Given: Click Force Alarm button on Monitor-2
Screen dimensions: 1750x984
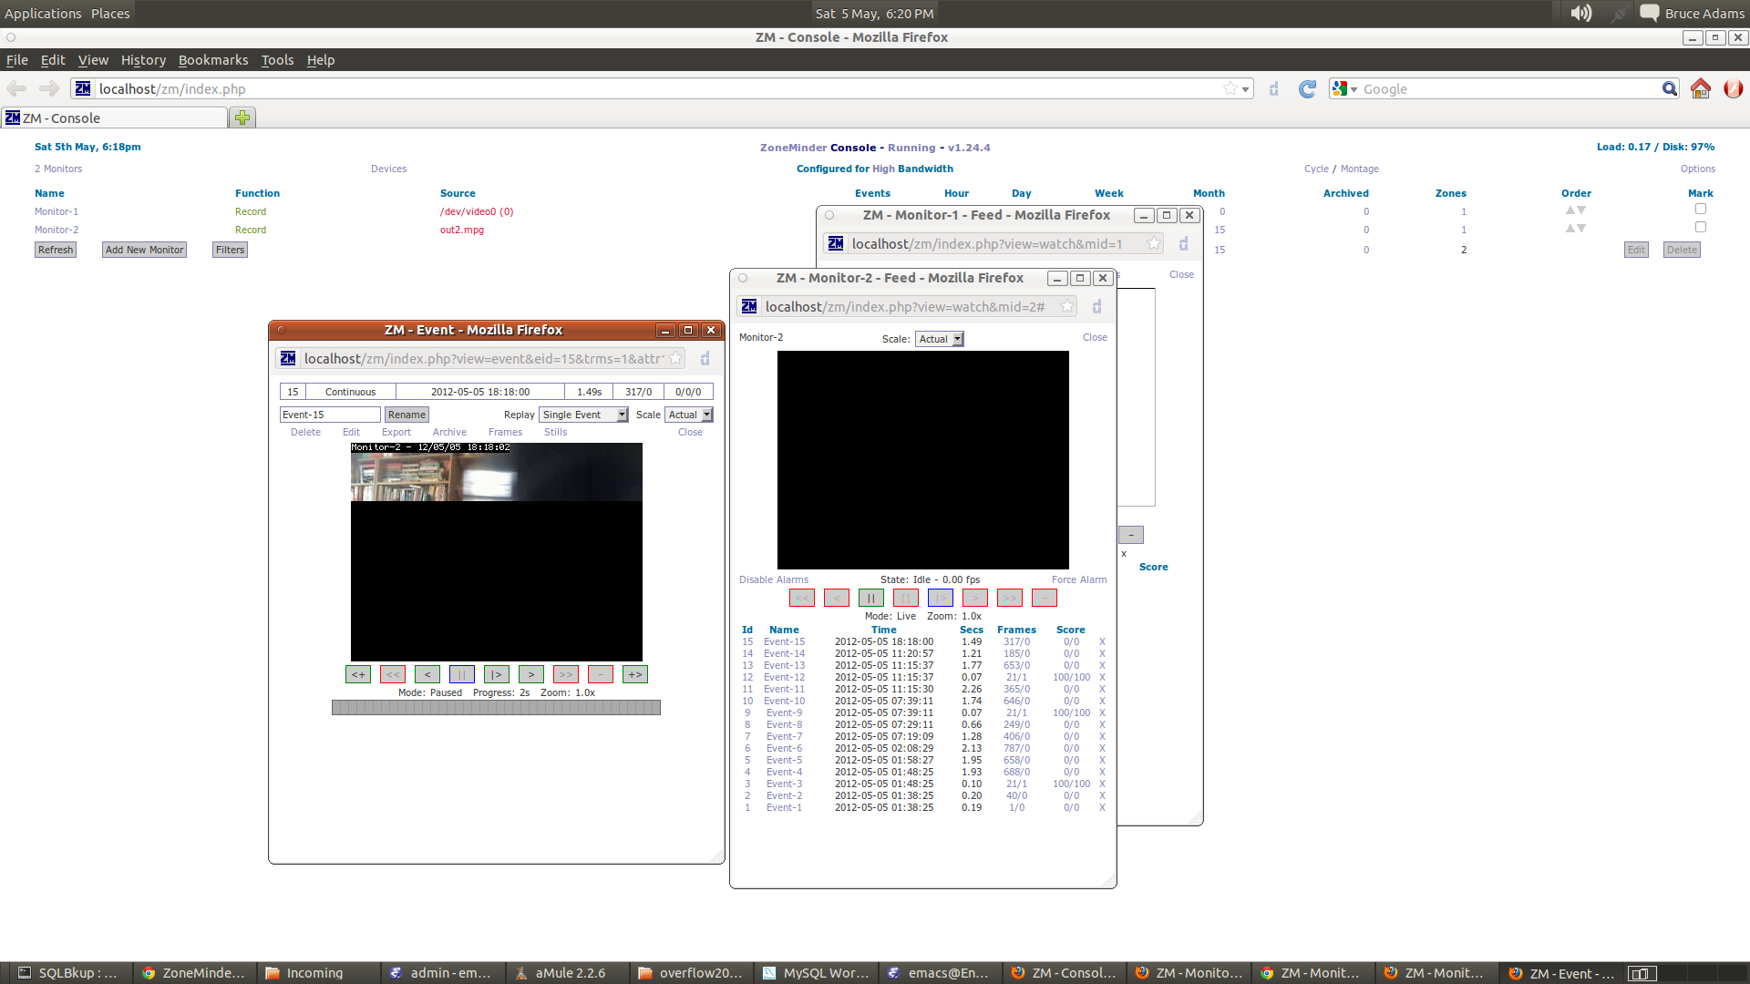Looking at the screenshot, I should click(x=1079, y=578).
